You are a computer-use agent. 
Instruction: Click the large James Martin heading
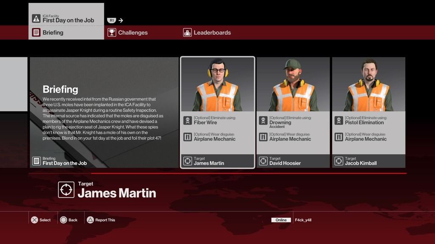click(x=117, y=193)
